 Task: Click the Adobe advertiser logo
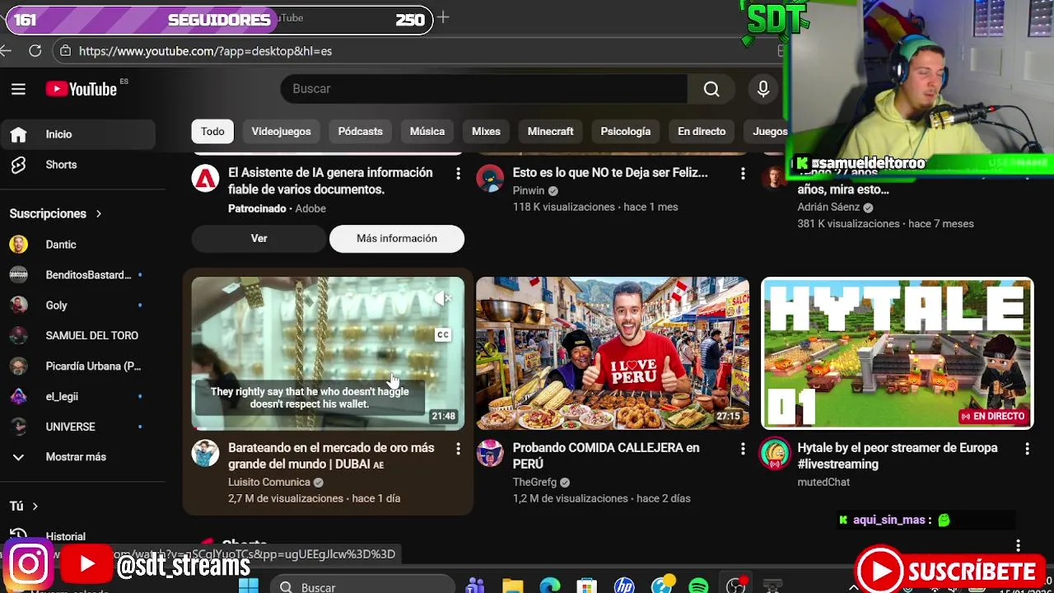[205, 178]
